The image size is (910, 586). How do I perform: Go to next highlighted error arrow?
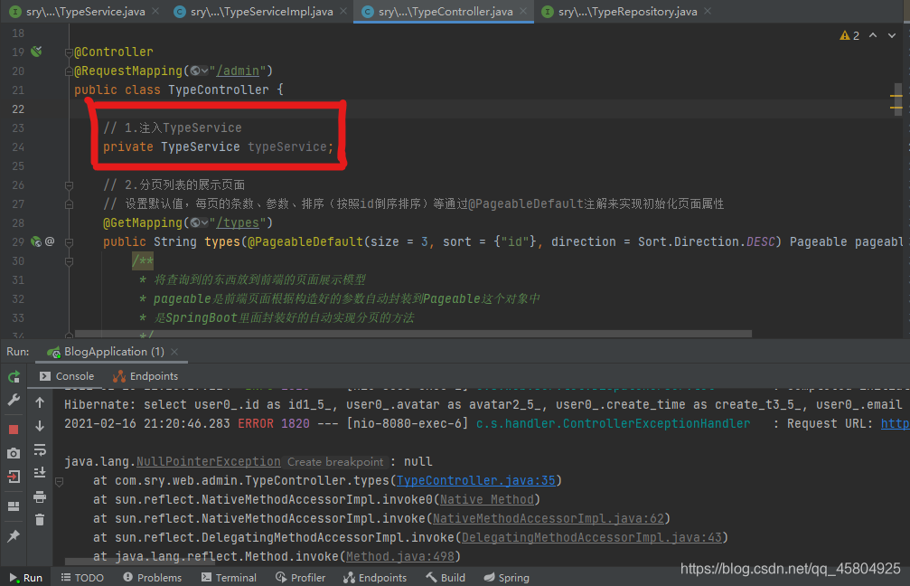(892, 35)
